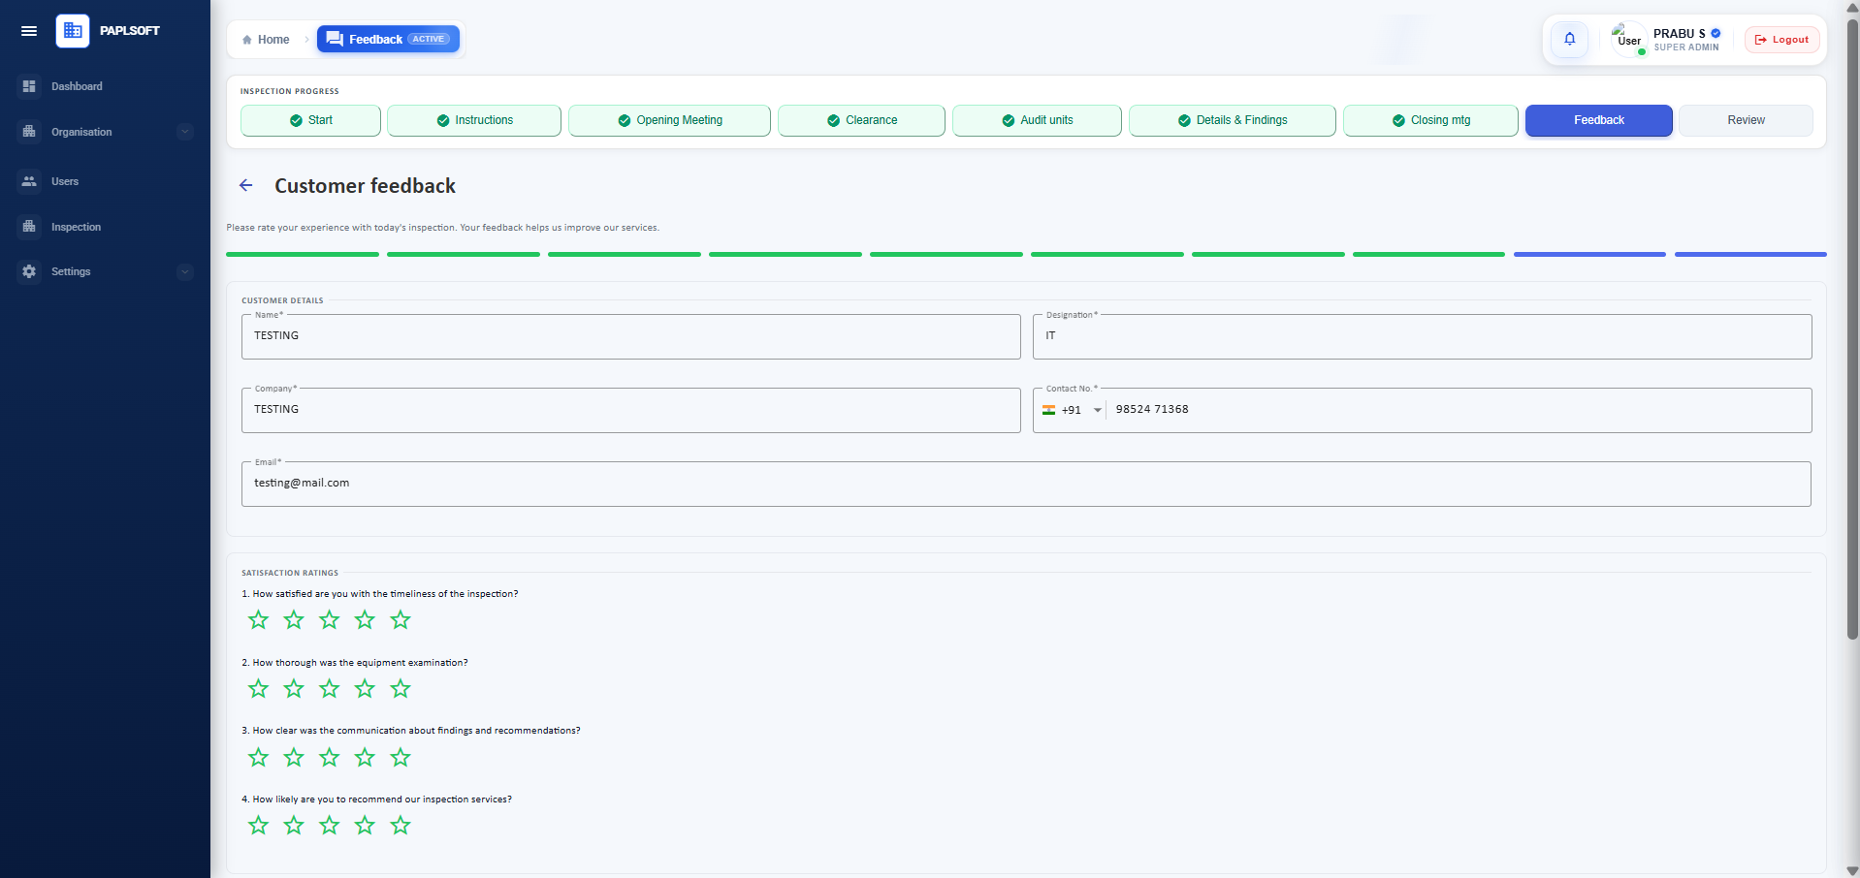1860x878 pixels.
Task: Go to the Closing mtg step
Action: (x=1430, y=120)
